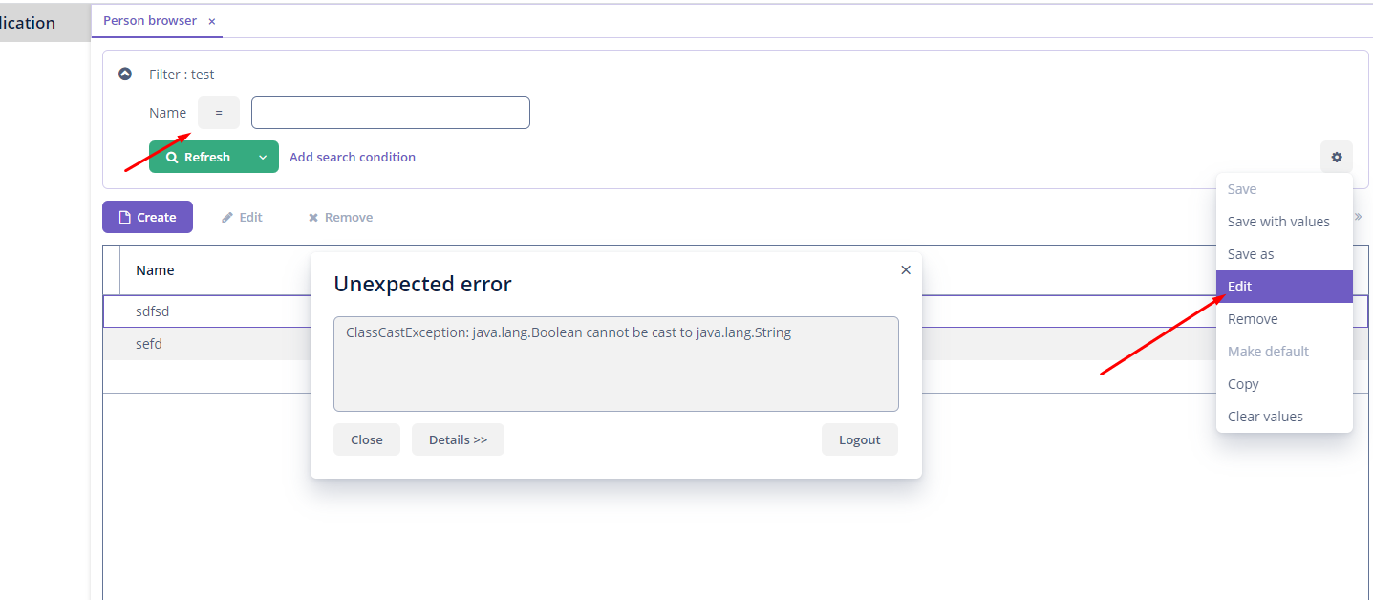Click the Logout button in the error dialog
Viewport: 1373px width, 600px height.
(859, 439)
